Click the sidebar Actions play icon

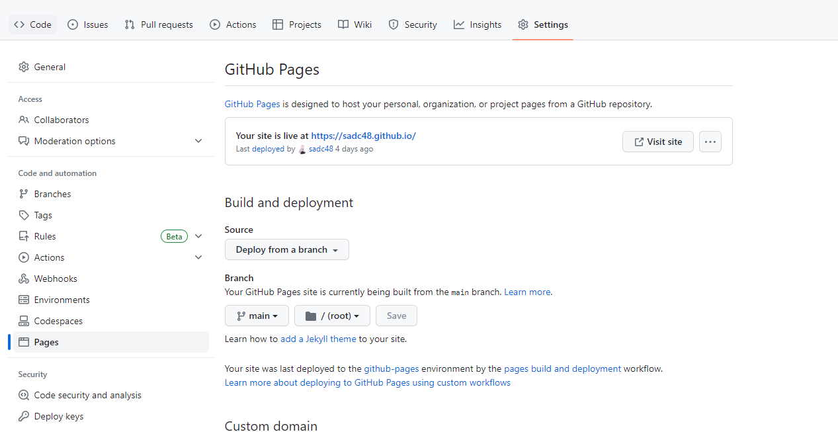[24, 257]
